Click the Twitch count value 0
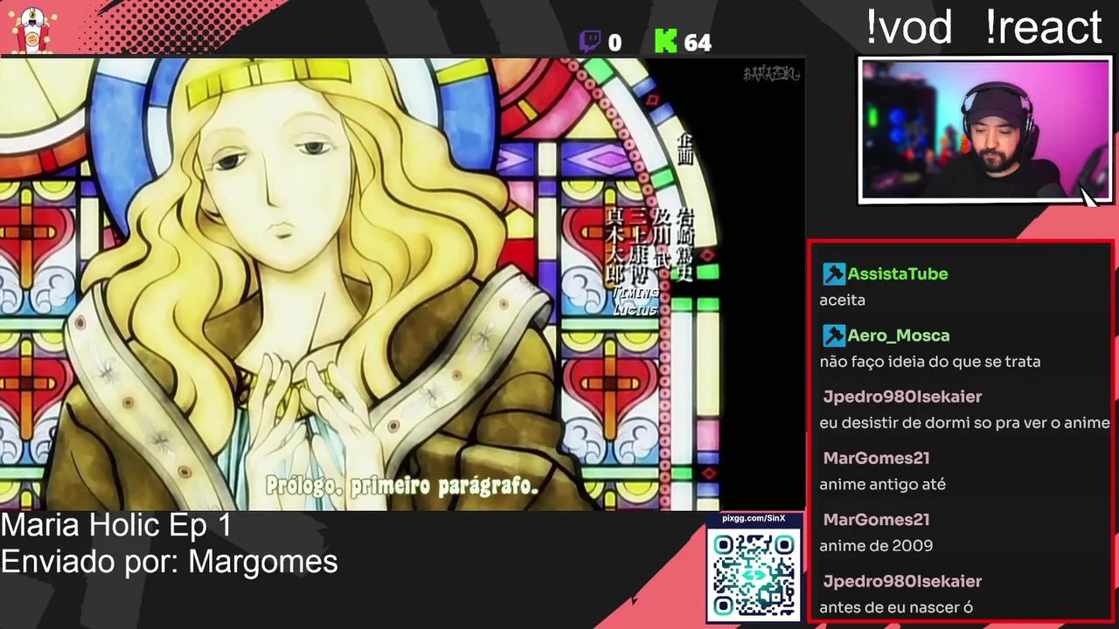 (x=615, y=43)
